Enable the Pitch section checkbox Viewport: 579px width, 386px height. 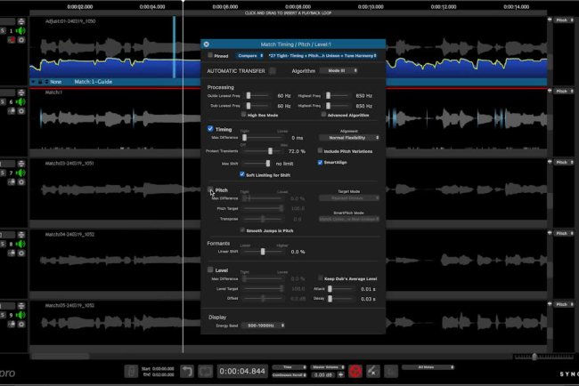click(x=210, y=189)
